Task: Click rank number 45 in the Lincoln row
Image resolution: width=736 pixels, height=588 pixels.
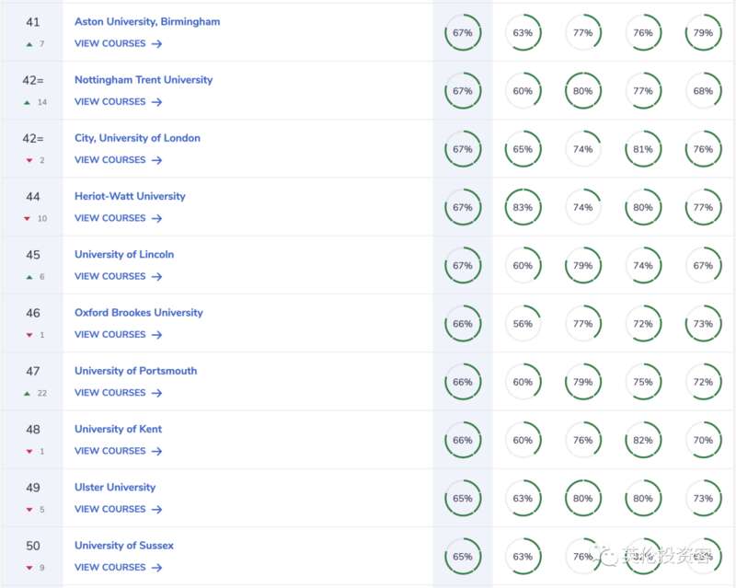Action: click(x=33, y=255)
